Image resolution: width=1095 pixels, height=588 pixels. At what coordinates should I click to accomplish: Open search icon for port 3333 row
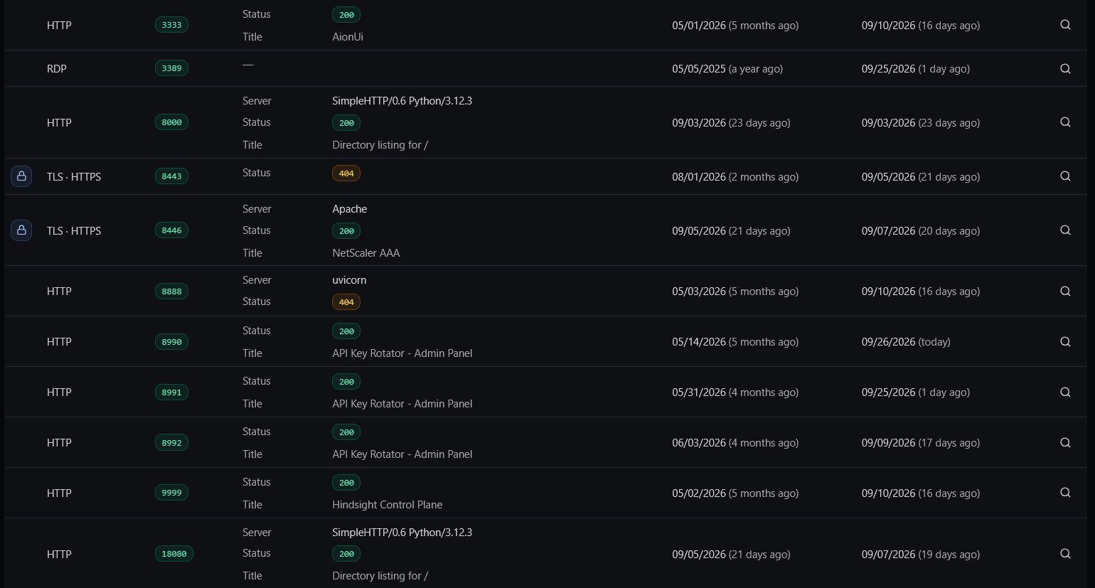1065,25
